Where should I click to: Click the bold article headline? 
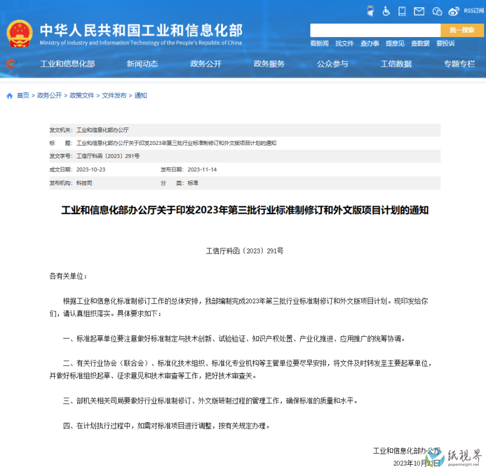(x=245, y=210)
